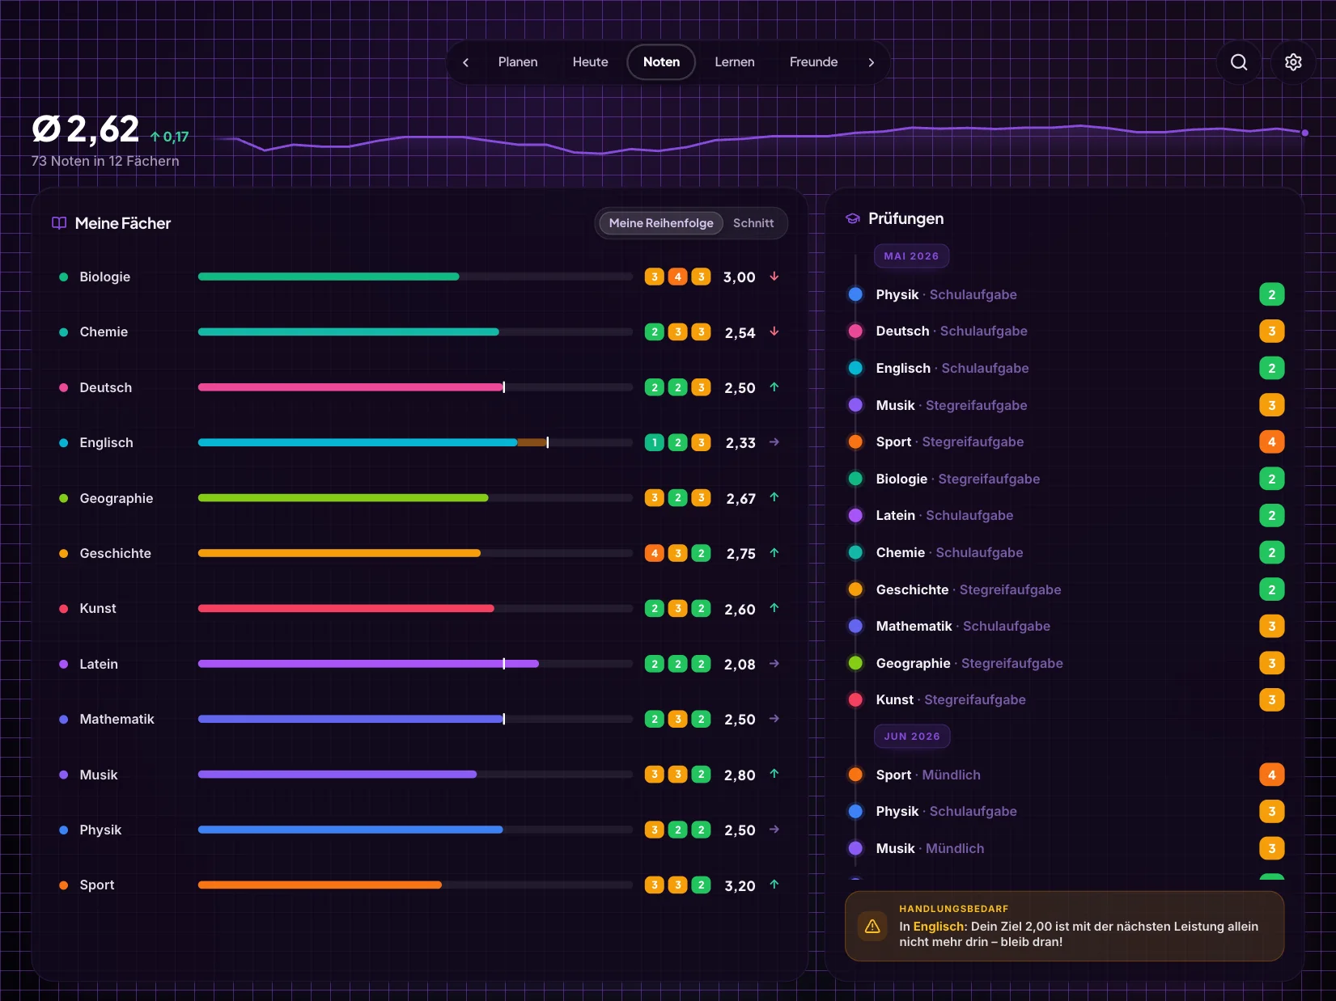Image resolution: width=1336 pixels, height=1001 pixels.
Task: Click the down trend arrow for Biologie
Action: point(774,277)
